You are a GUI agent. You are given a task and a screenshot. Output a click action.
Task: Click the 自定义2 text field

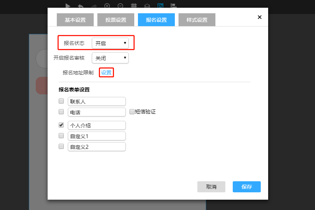(97, 147)
